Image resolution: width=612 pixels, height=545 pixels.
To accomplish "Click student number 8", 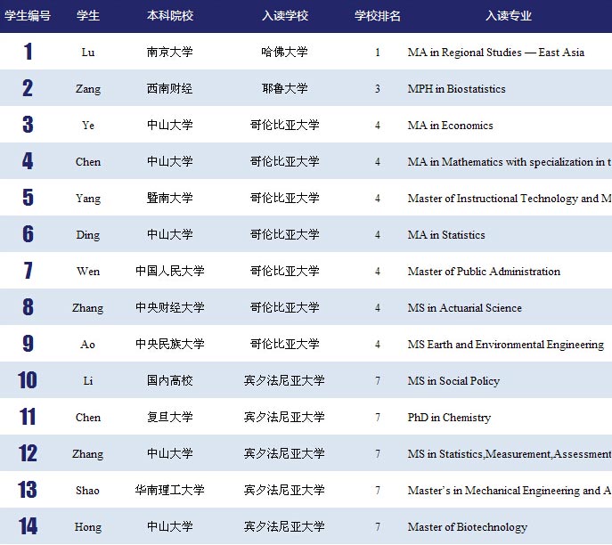I will tap(28, 307).
